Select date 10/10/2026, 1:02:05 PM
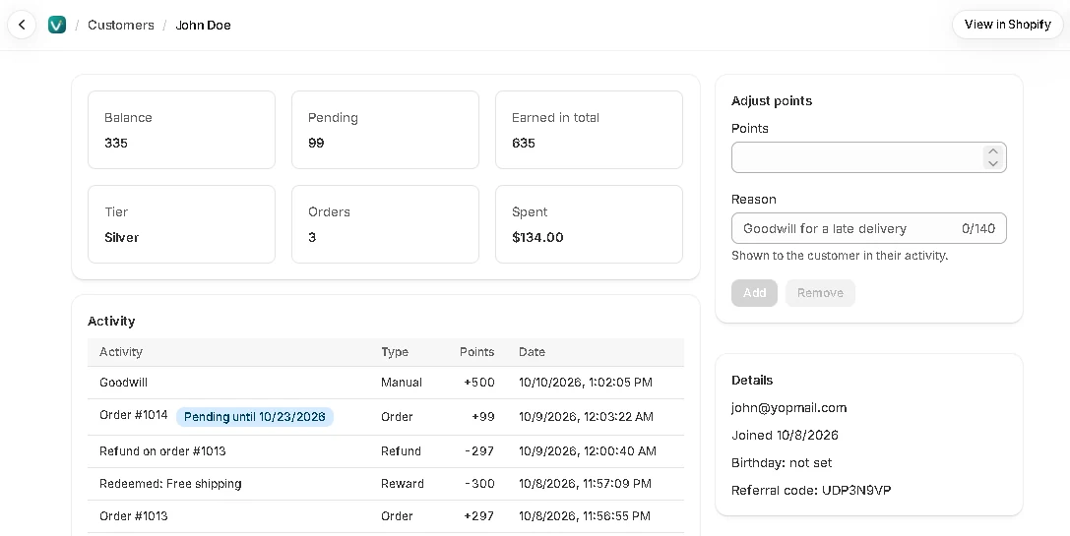The width and height of the screenshot is (1070, 536). pos(586,383)
